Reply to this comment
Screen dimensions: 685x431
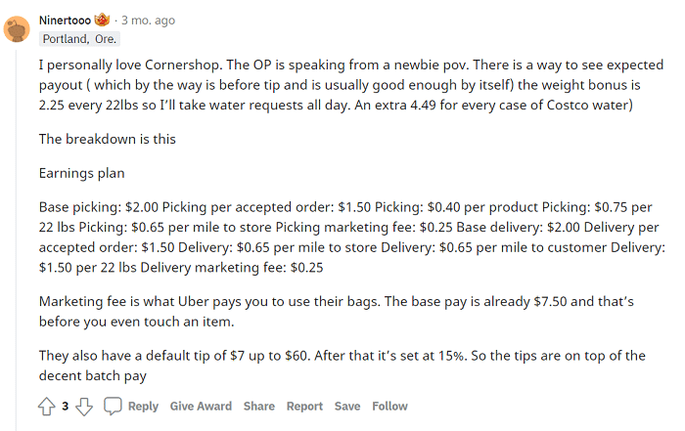(x=143, y=407)
